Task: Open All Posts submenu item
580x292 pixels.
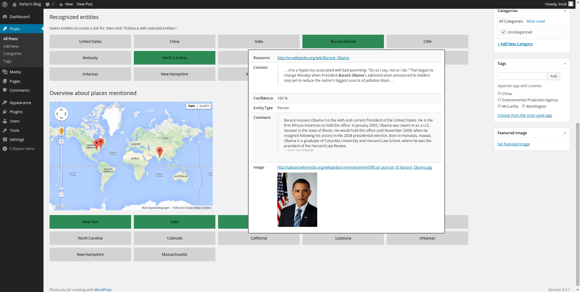Action: (11, 39)
